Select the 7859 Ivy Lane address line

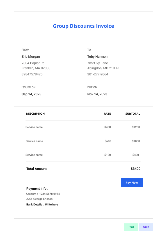click(98, 63)
